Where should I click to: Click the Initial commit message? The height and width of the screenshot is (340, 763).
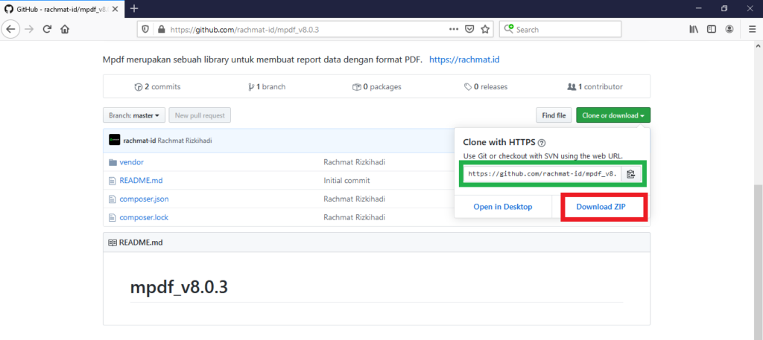pyautogui.click(x=347, y=181)
